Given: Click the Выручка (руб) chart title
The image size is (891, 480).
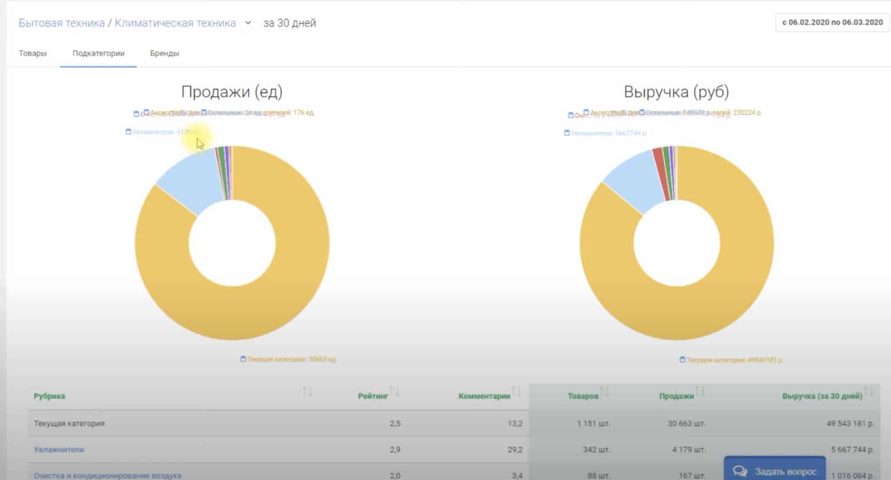Looking at the screenshot, I should 676,92.
